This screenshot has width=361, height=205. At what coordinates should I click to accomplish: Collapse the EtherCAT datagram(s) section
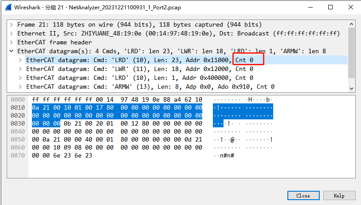(x=11, y=51)
